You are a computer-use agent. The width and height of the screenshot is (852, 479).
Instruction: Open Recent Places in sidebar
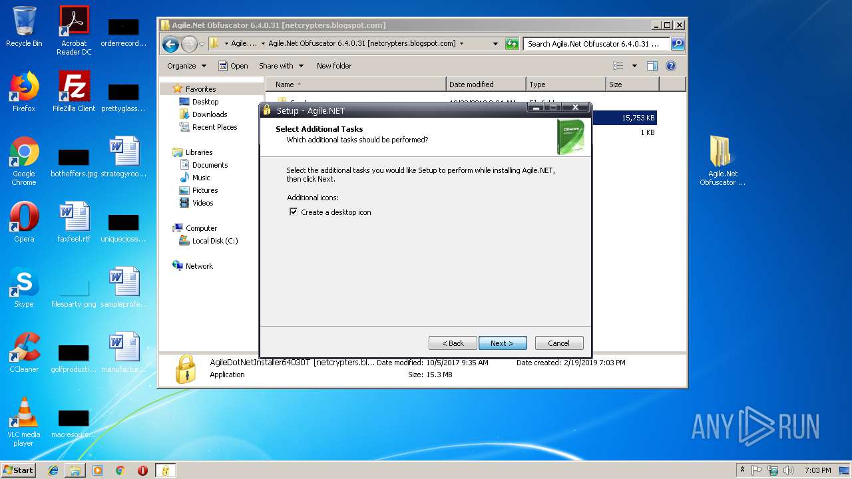coord(214,127)
